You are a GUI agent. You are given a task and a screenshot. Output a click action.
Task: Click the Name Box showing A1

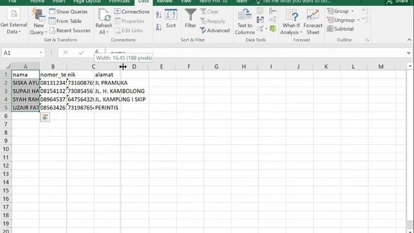(20, 53)
